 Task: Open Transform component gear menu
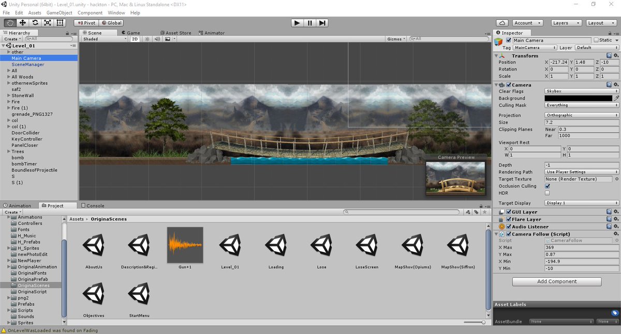pyautogui.click(x=616, y=55)
